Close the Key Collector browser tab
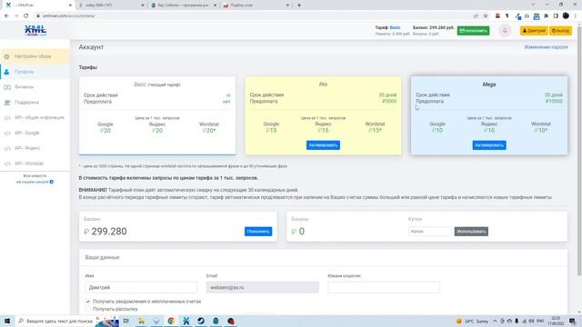 pos(215,5)
